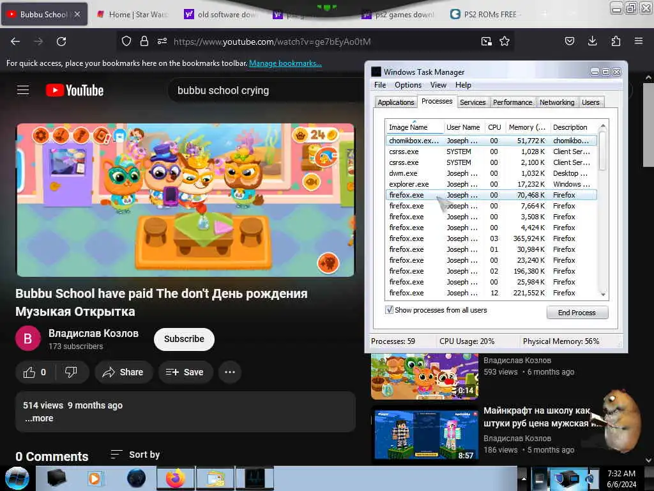This screenshot has width=654, height=491.
Task: Select the firefox.exe row using 365,924 K
Action: pos(491,238)
